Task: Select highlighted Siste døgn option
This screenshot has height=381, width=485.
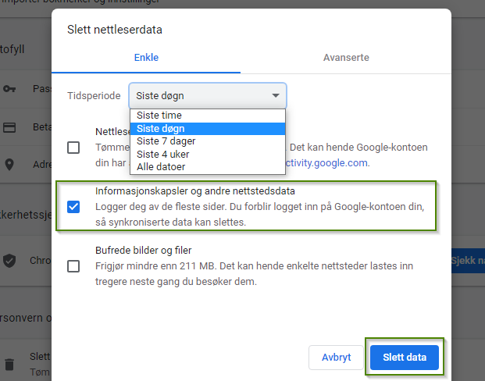Action: point(160,129)
